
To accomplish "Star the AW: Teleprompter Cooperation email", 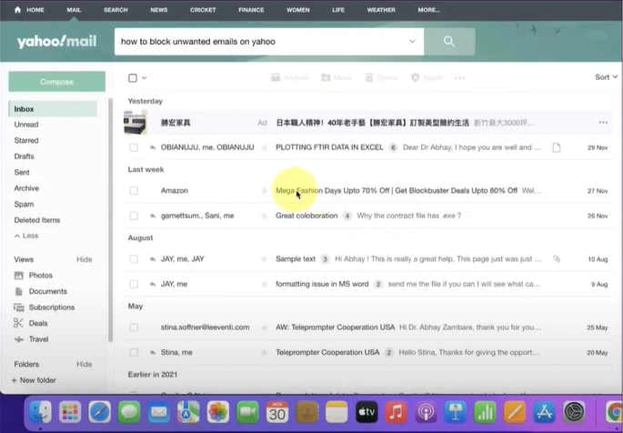I will click(x=265, y=327).
